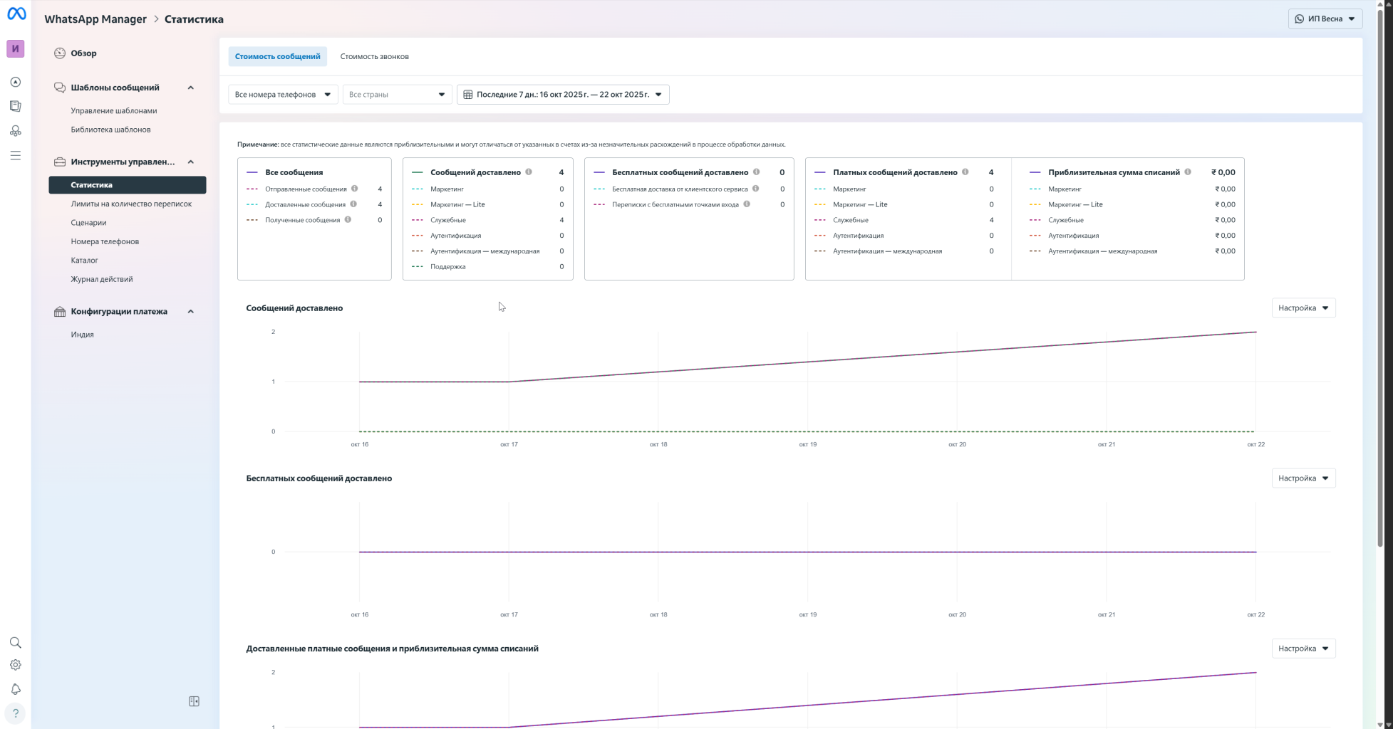Screen dimensions: 1393x729
Task: Type in the Все страны filter field
Action: (390, 95)
